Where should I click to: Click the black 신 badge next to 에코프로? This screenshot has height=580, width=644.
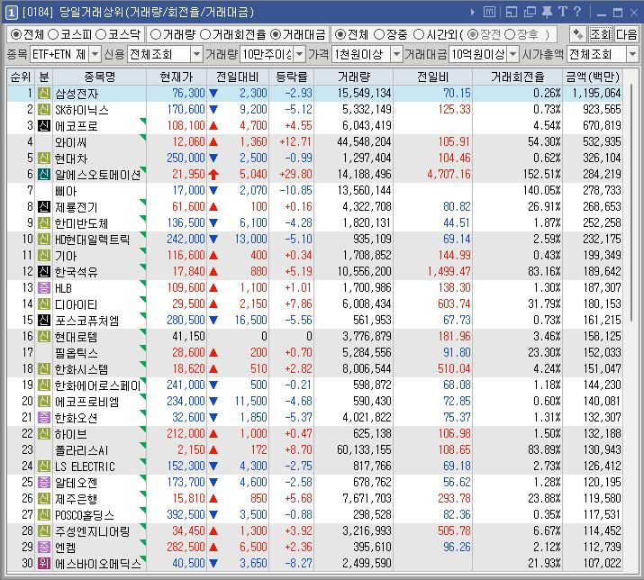[44, 126]
